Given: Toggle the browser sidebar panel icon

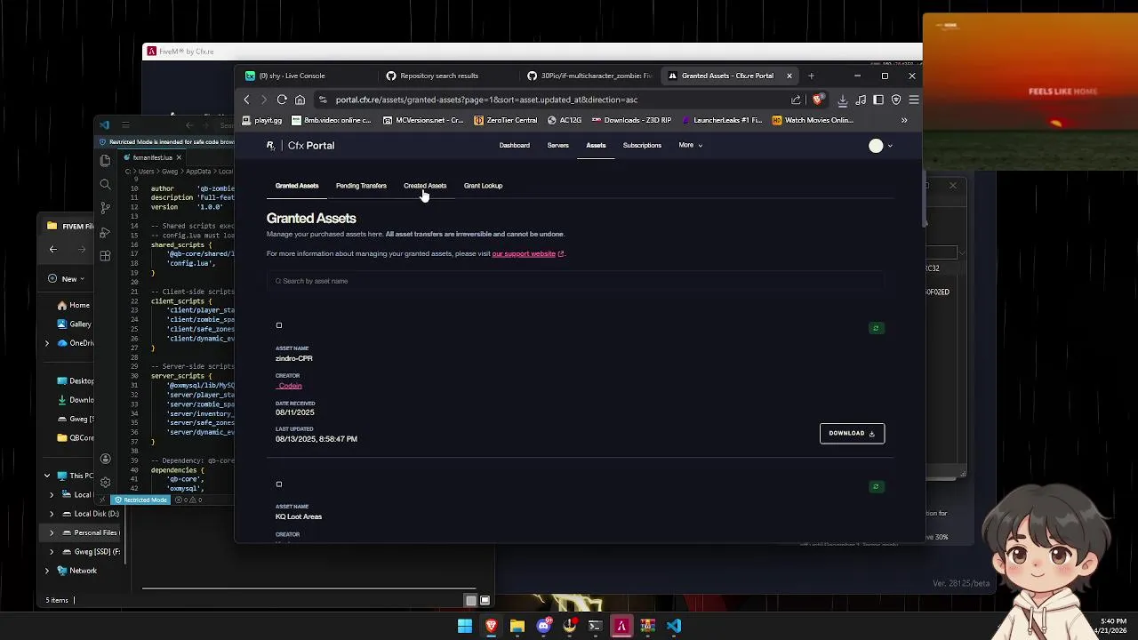Looking at the screenshot, I should (878, 100).
